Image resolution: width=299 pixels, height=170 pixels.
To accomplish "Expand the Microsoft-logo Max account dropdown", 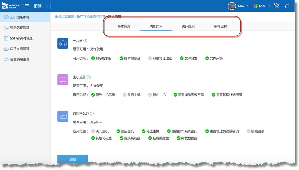I will click(x=262, y=6).
